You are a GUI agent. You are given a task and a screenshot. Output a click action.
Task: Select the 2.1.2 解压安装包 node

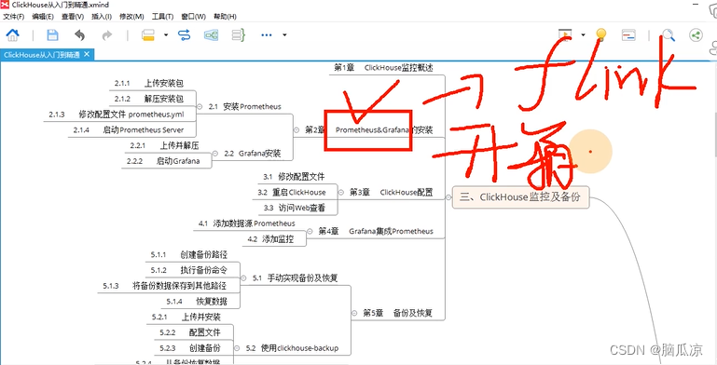click(x=149, y=99)
